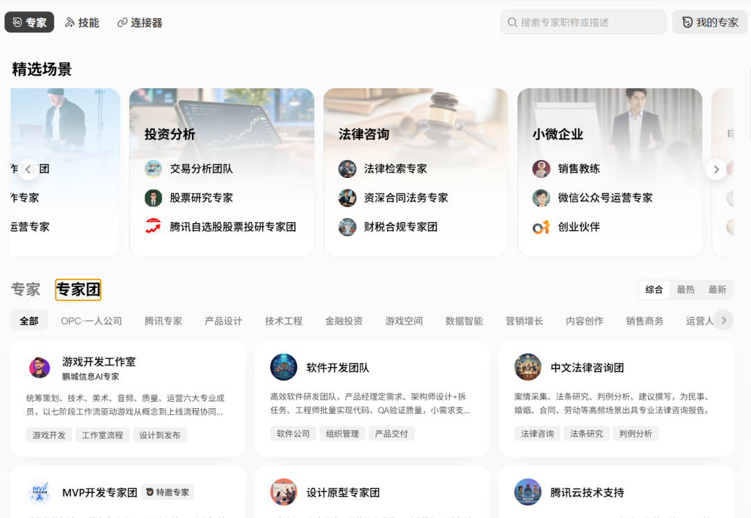
Task: Click the 工作室流程 tag
Action: (102, 435)
